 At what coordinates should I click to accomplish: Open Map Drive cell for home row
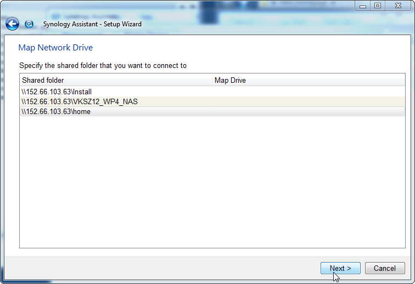tap(307, 111)
